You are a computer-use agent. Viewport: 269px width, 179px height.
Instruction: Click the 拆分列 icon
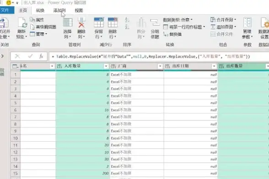[141, 23]
